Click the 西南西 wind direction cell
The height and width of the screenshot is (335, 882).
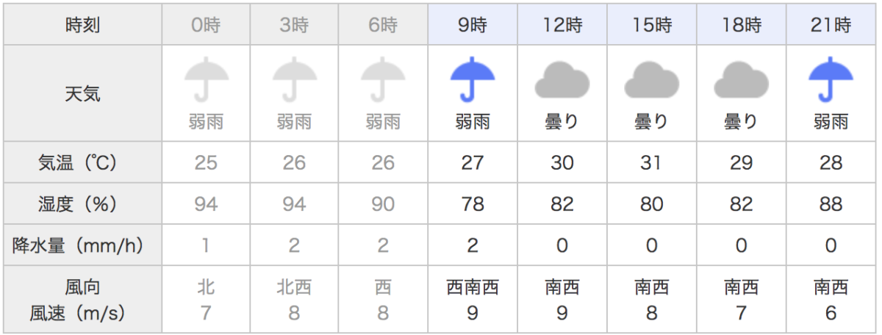click(x=472, y=287)
